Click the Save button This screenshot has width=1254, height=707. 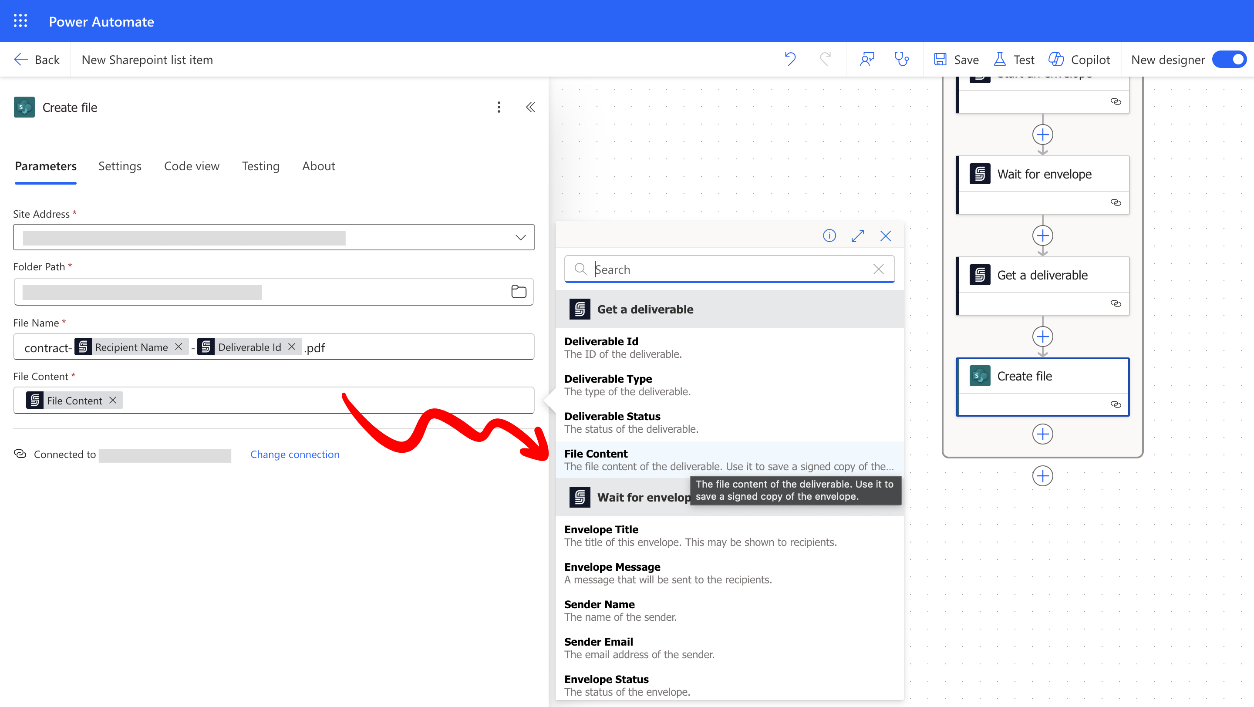click(x=956, y=59)
